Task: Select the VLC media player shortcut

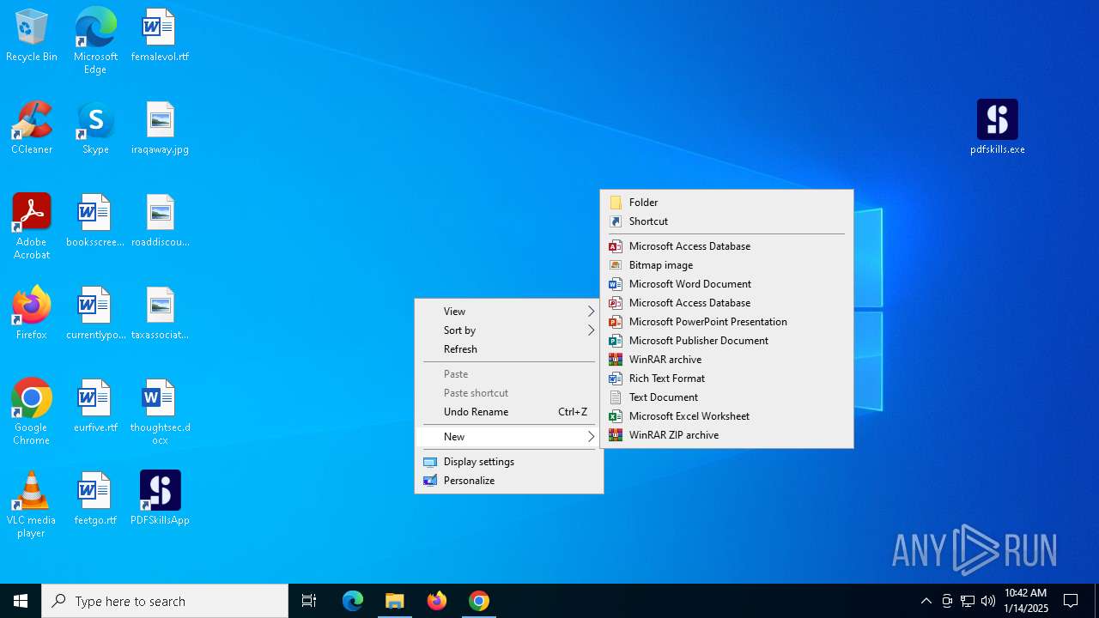Action: [32, 505]
